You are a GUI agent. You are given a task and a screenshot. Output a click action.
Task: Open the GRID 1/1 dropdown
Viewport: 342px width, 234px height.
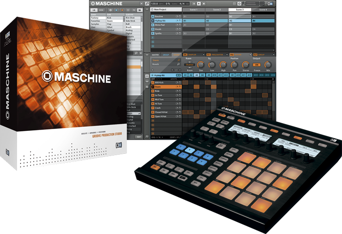156,79
